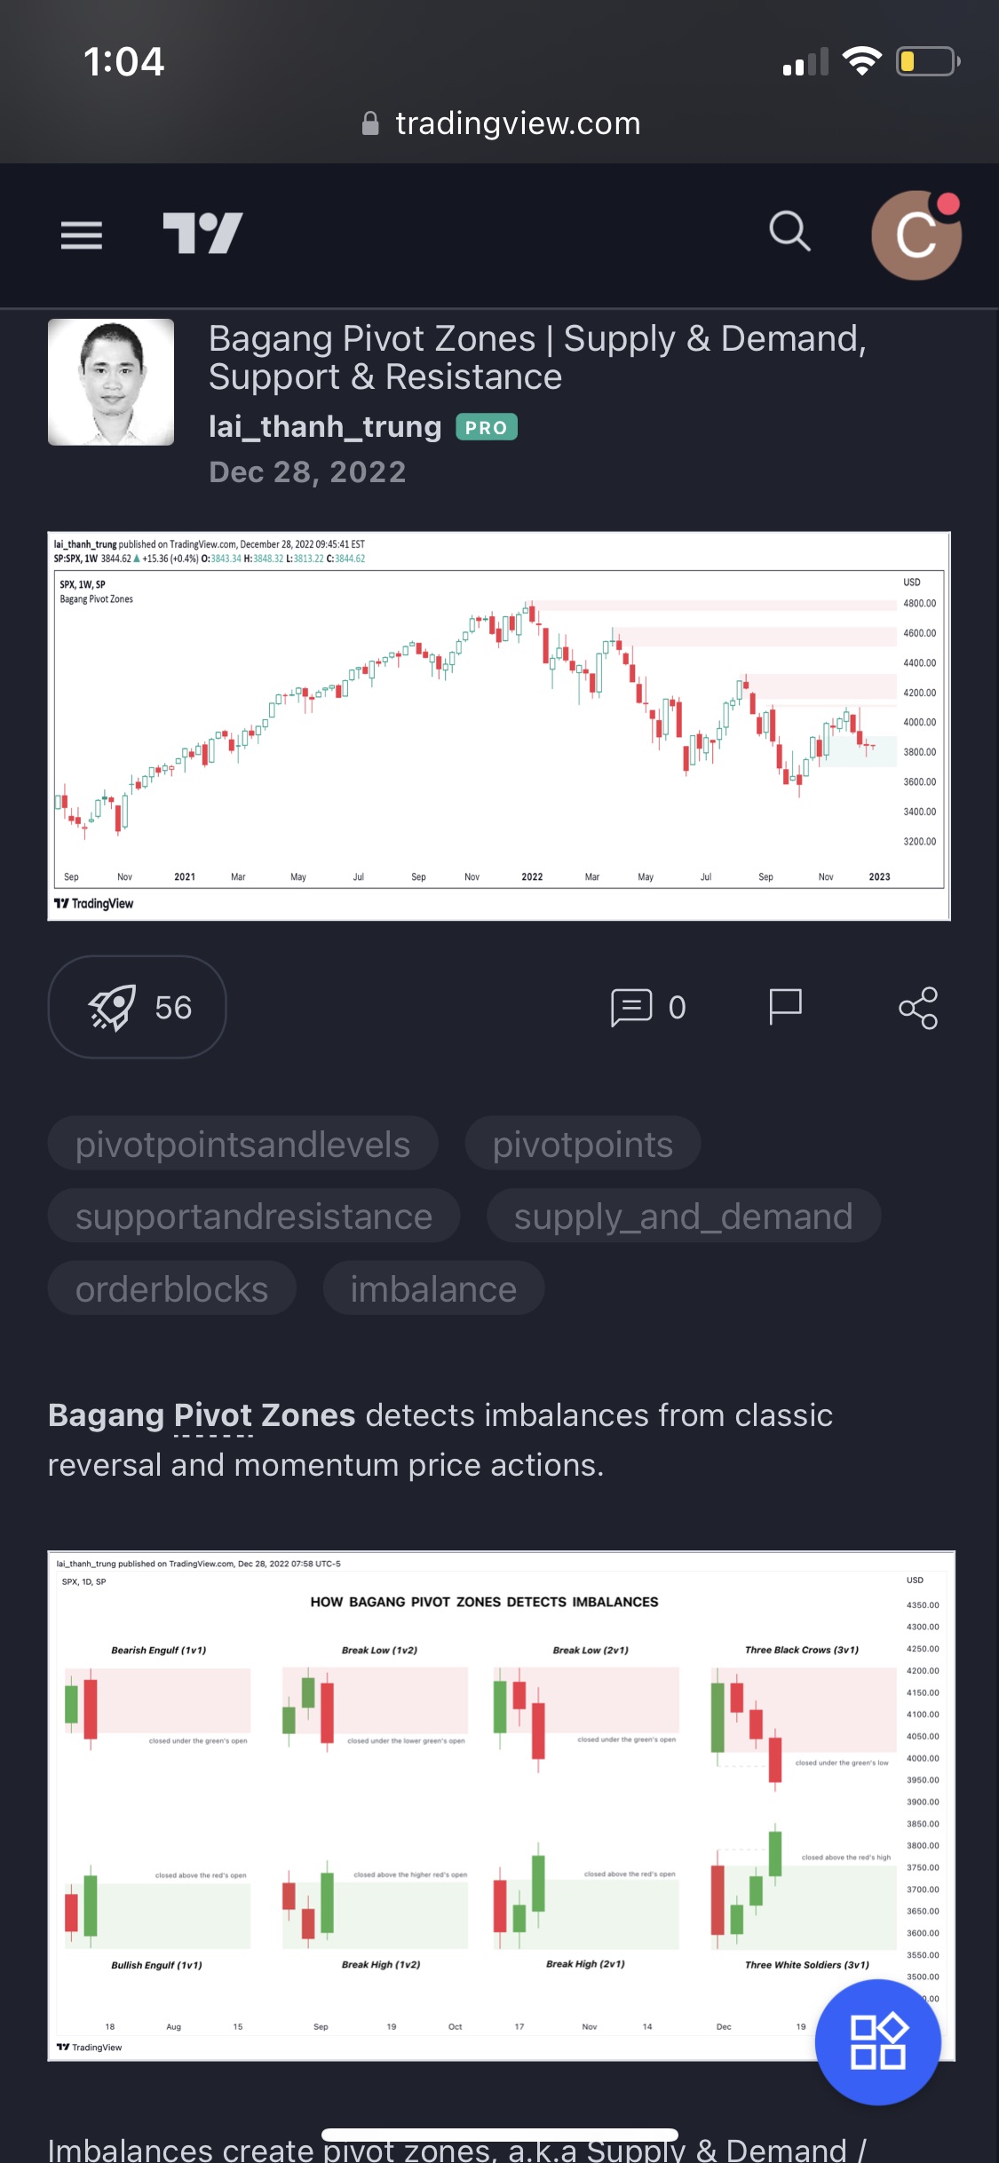Tap the imbalance tag
The image size is (999, 2163).
point(433,1289)
